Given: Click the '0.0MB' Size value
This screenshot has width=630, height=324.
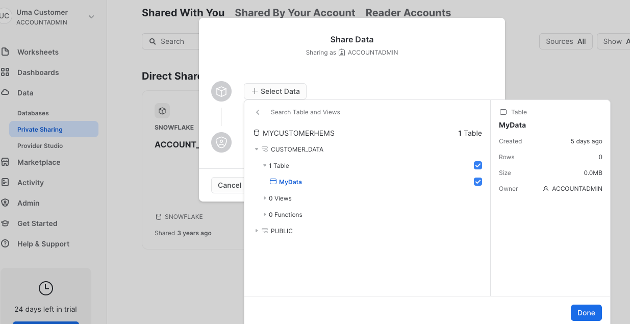Looking at the screenshot, I should (593, 173).
